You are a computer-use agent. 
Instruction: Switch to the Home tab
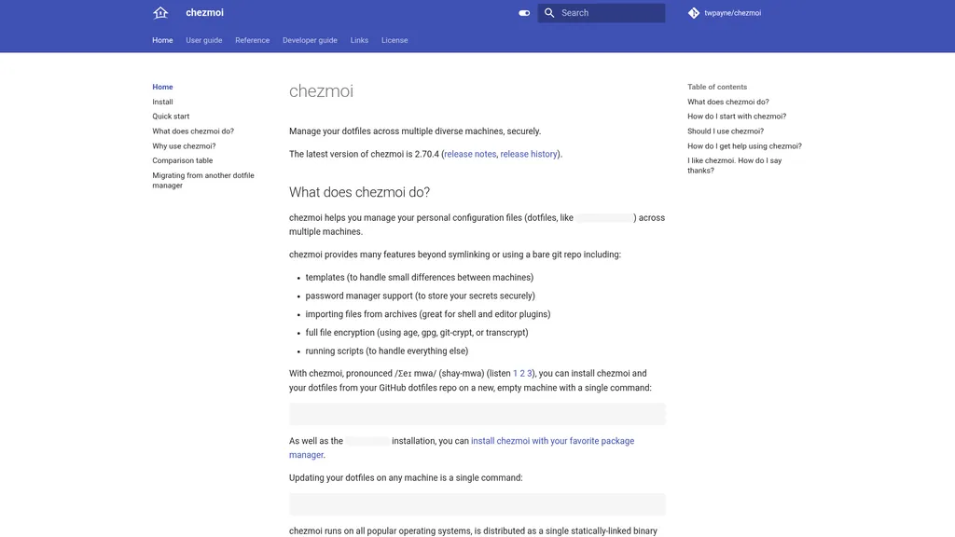[162, 40]
